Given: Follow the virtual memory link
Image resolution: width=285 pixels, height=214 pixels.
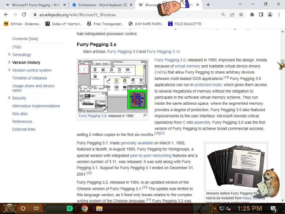Looking at the screenshot, I should coord(187,66).
